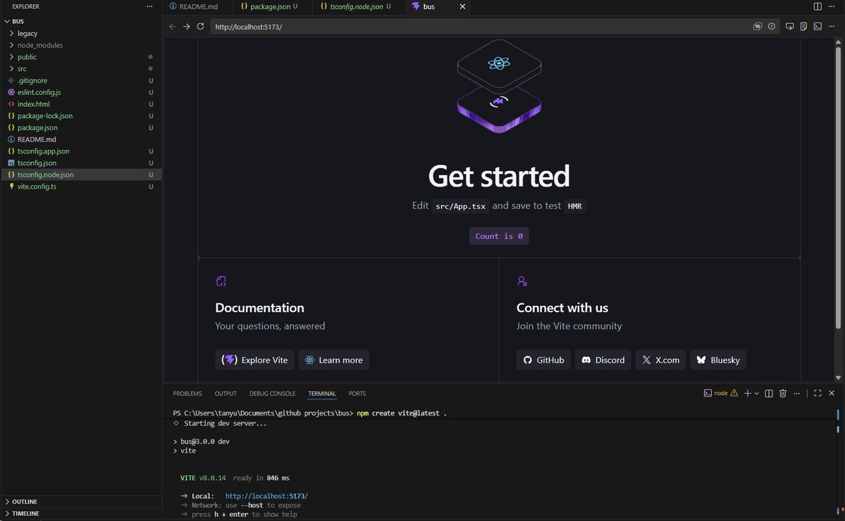This screenshot has width=845, height=521.
Task: Open browser toolbar more actions ellipsis
Action: coord(832,26)
